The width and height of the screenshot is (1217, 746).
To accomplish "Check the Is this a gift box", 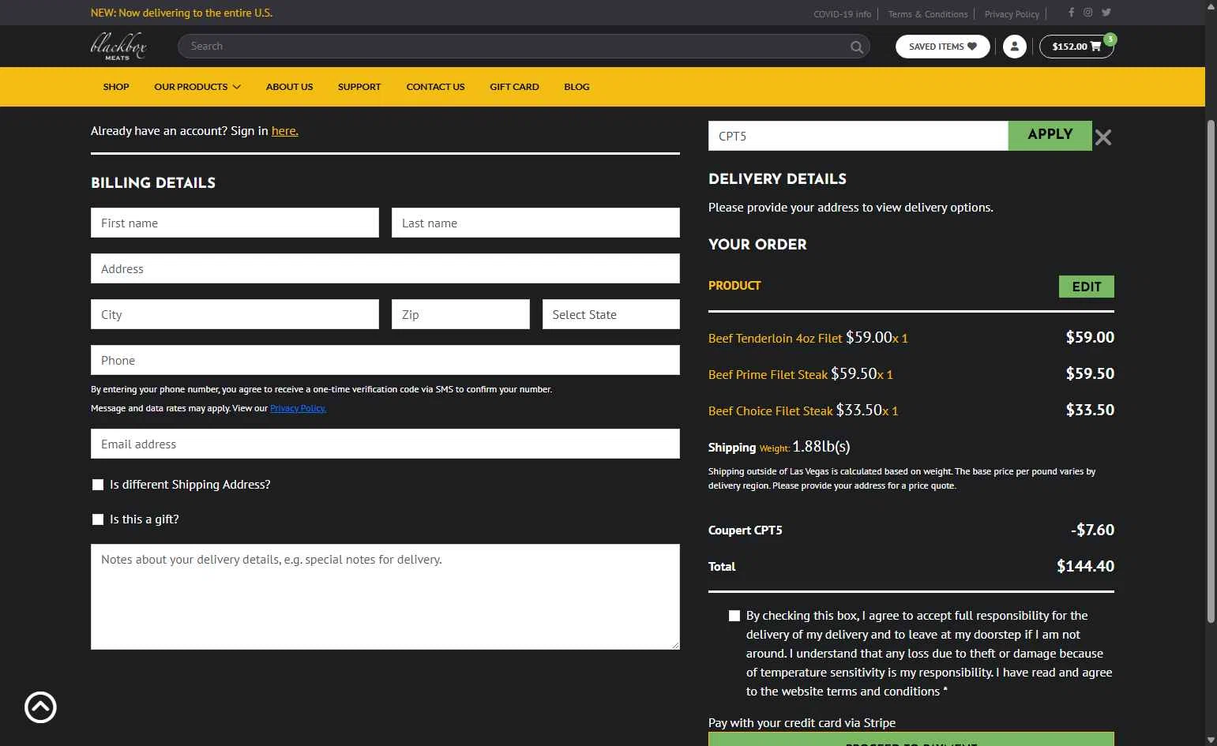I will (x=98, y=519).
